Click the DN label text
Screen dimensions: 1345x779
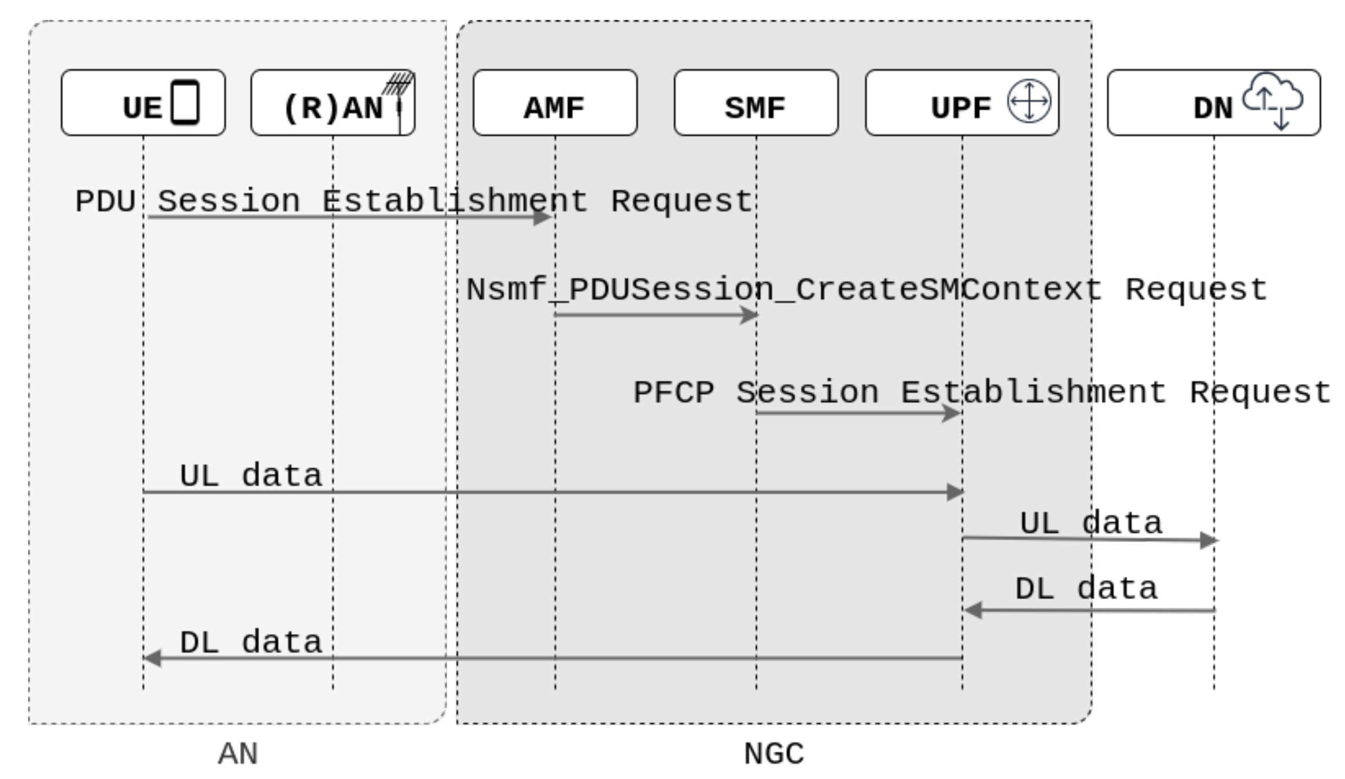tap(1213, 108)
